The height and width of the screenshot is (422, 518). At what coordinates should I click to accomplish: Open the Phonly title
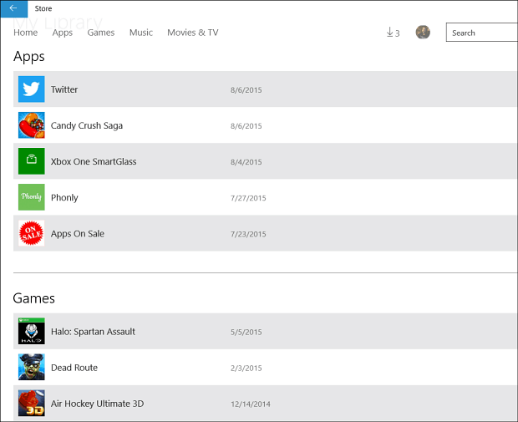click(64, 197)
